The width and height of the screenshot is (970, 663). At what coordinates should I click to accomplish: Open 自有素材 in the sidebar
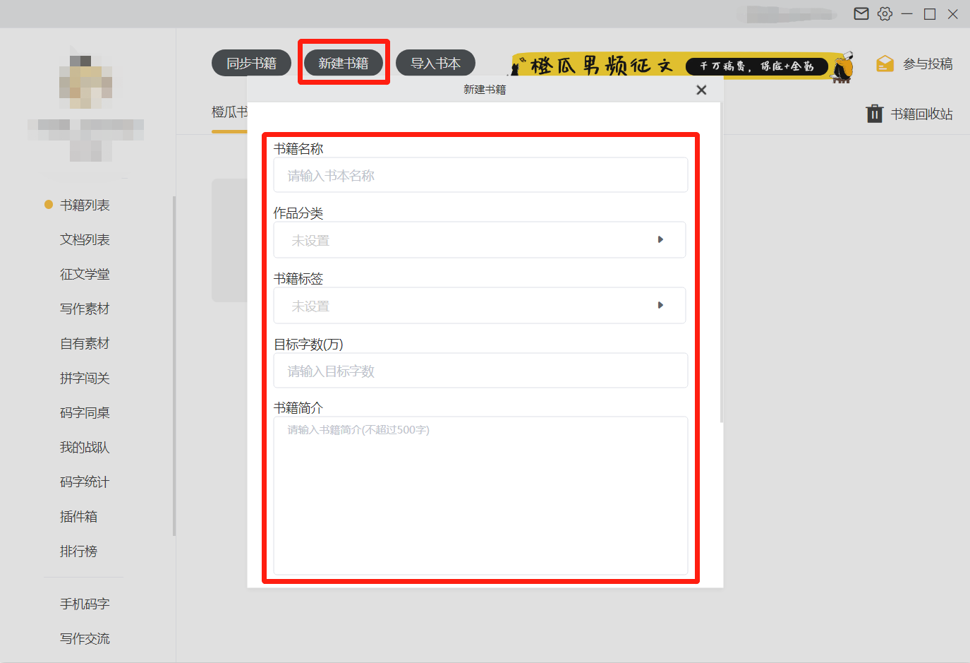[x=85, y=343]
